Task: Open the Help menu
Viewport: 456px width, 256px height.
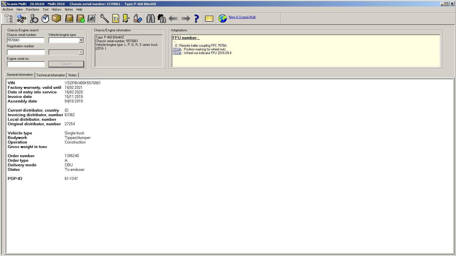Action: (x=79, y=9)
